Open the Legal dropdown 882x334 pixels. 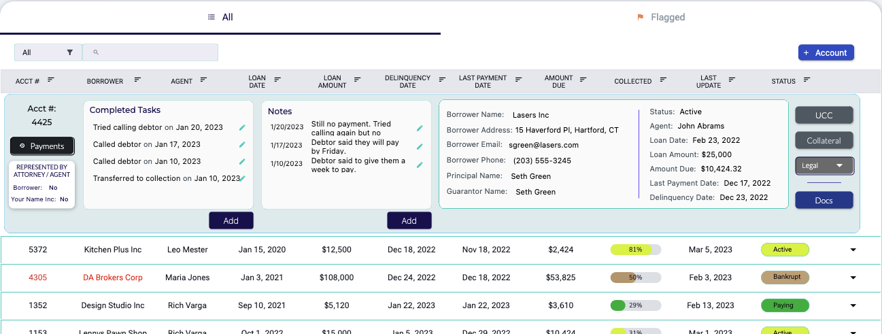pos(824,165)
